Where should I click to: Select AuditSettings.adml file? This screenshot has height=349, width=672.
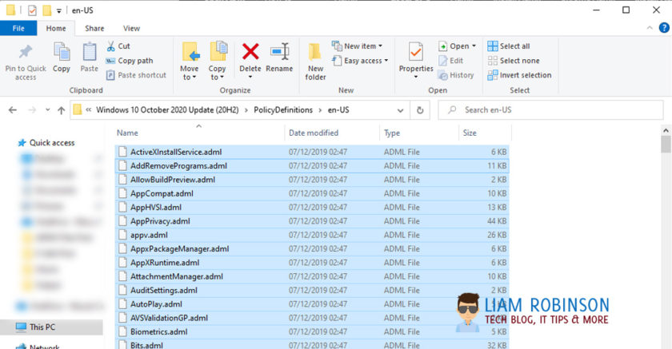pos(312,290)
